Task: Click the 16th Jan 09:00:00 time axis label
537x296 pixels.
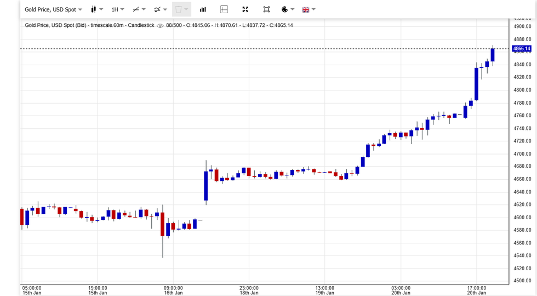Action: coord(173,290)
